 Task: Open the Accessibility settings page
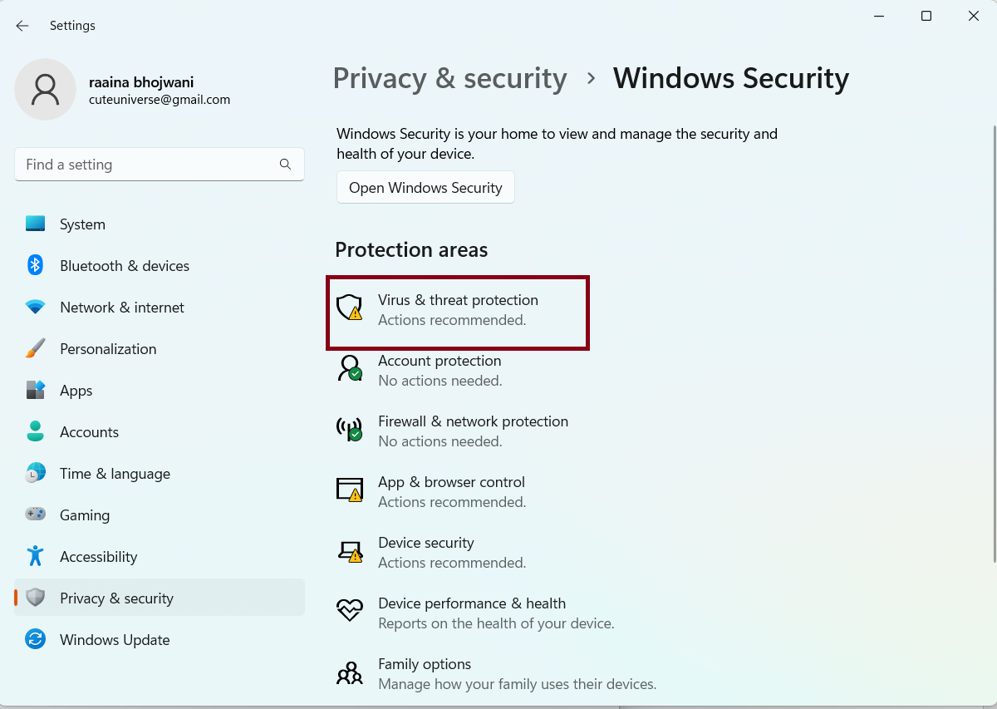click(x=98, y=557)
